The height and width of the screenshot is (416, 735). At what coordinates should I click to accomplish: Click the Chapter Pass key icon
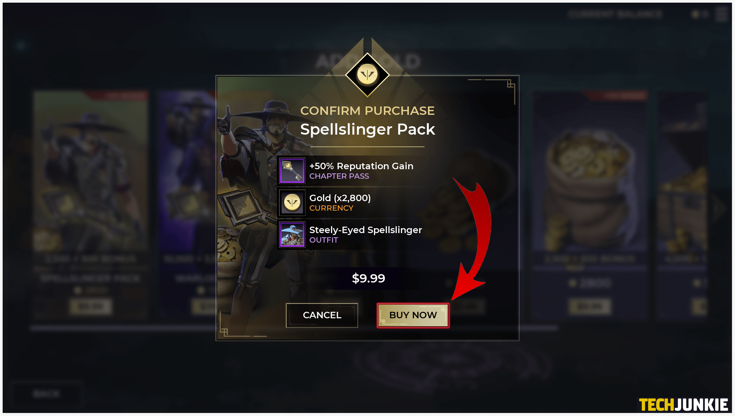click(292, 171)
